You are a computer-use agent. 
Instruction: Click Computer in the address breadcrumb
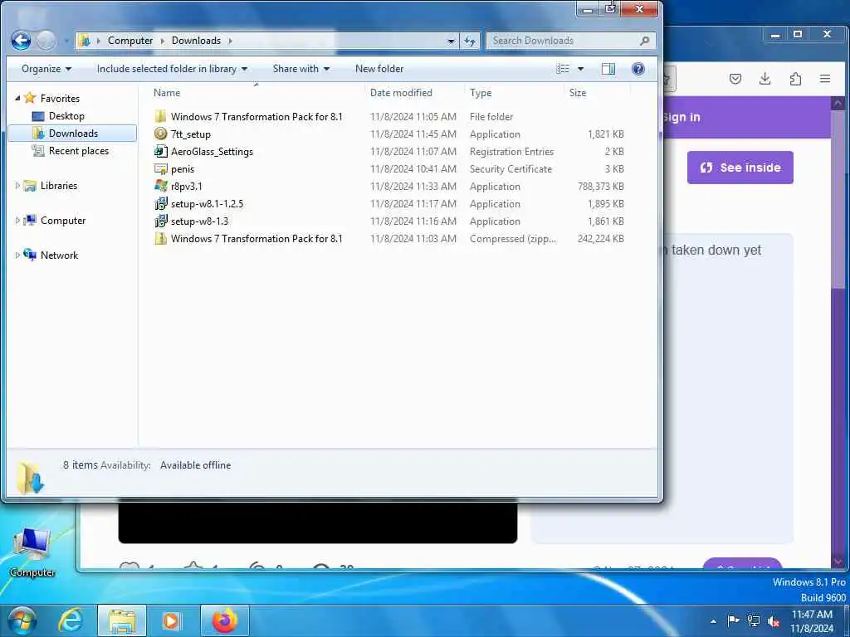pos(130,41)
